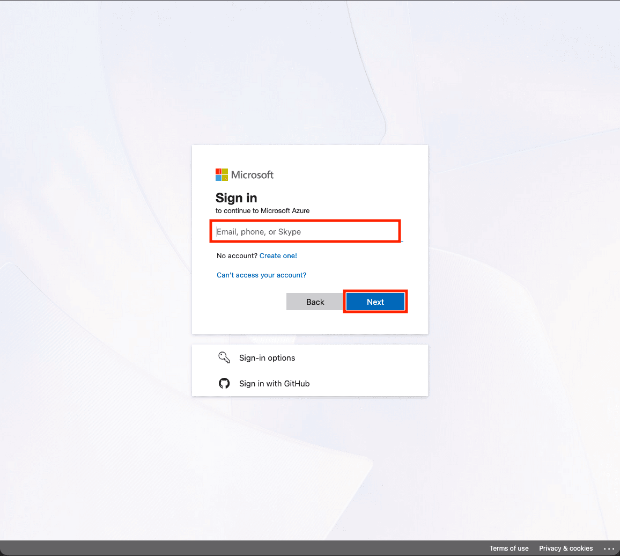
Task: Choose the Sign-in options row
Action: pos(309,358)
